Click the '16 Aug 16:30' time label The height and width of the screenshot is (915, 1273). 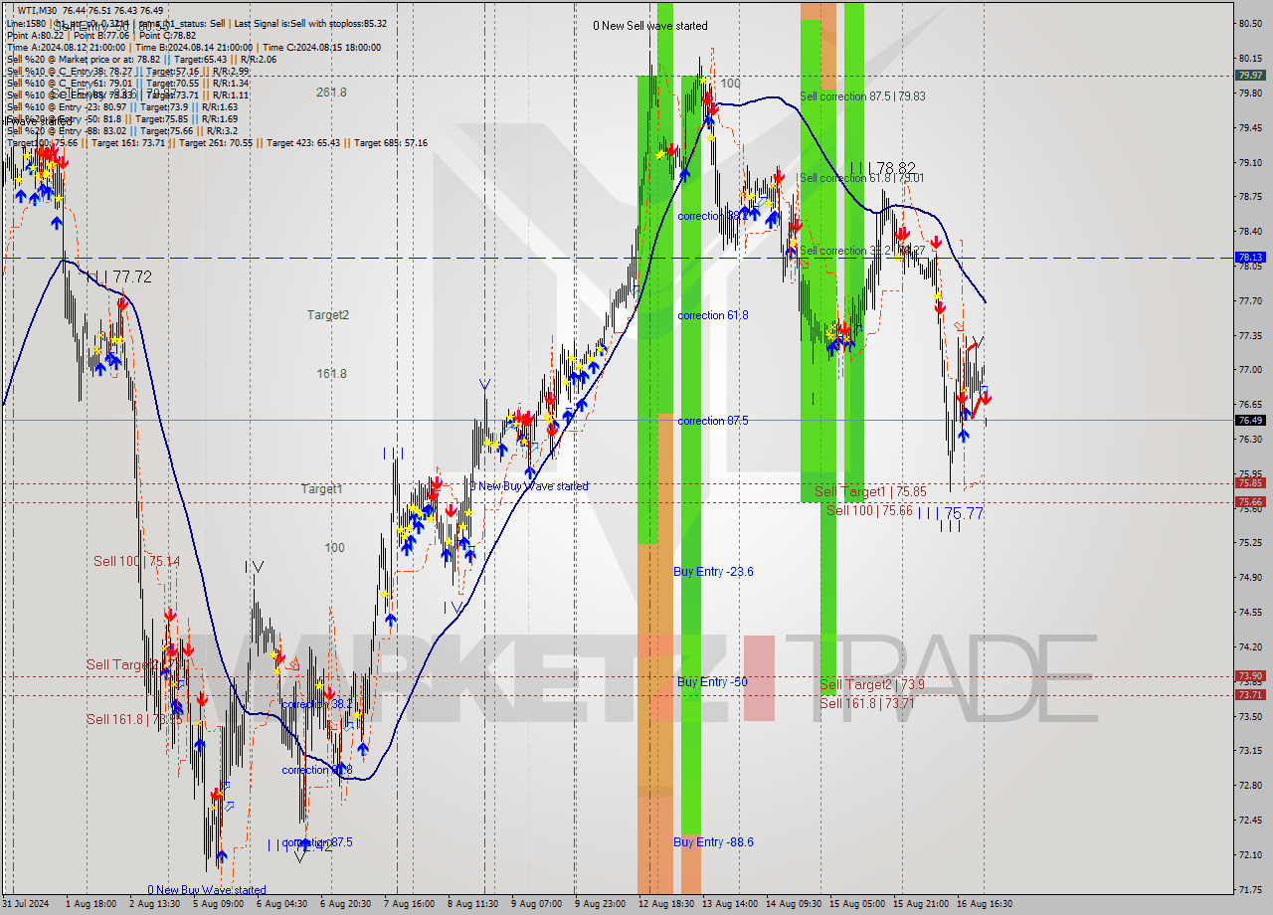985,904
